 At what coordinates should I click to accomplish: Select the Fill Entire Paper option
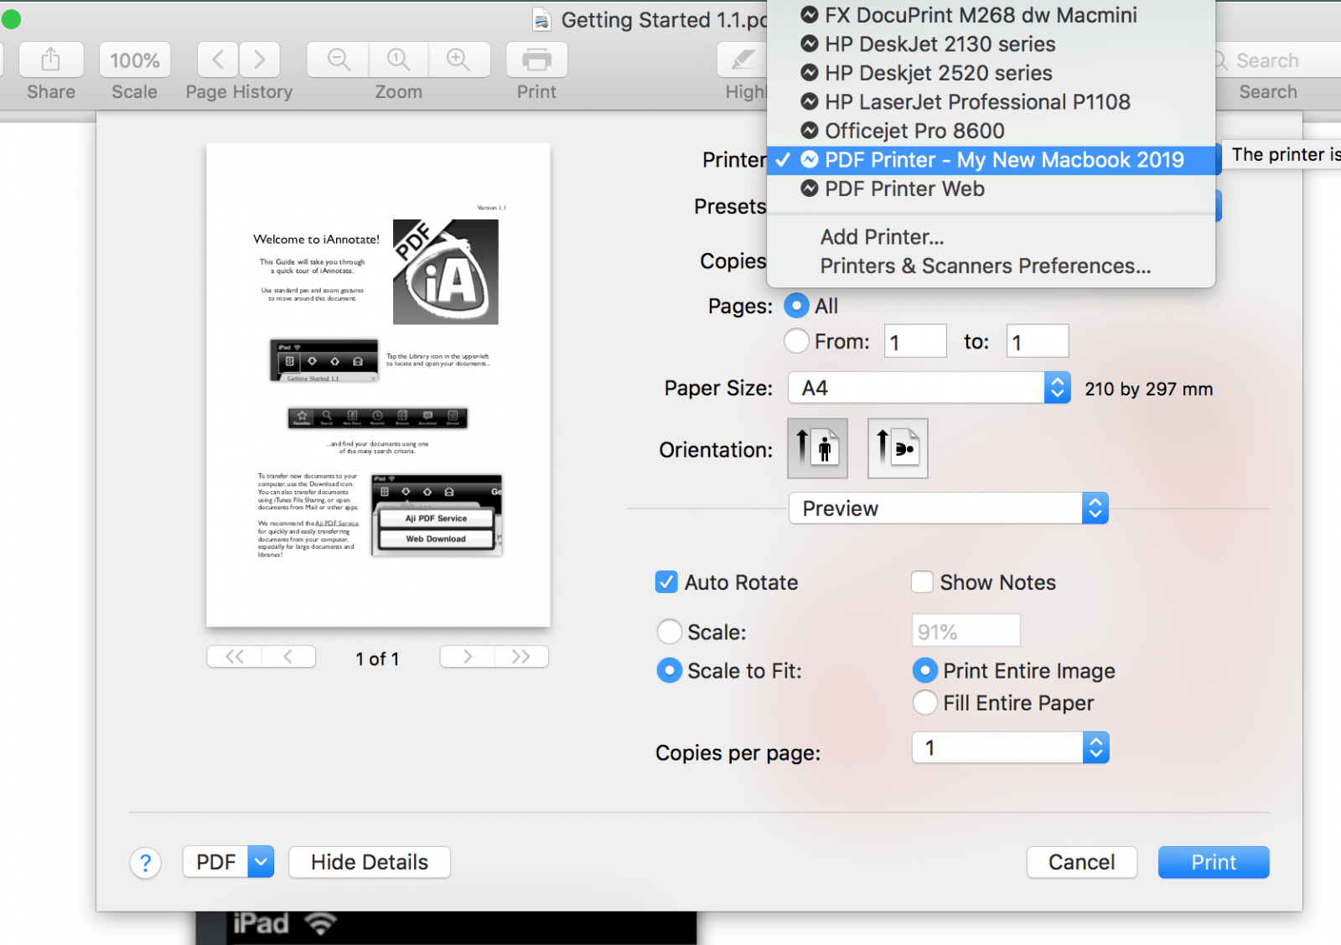point(924,703)
